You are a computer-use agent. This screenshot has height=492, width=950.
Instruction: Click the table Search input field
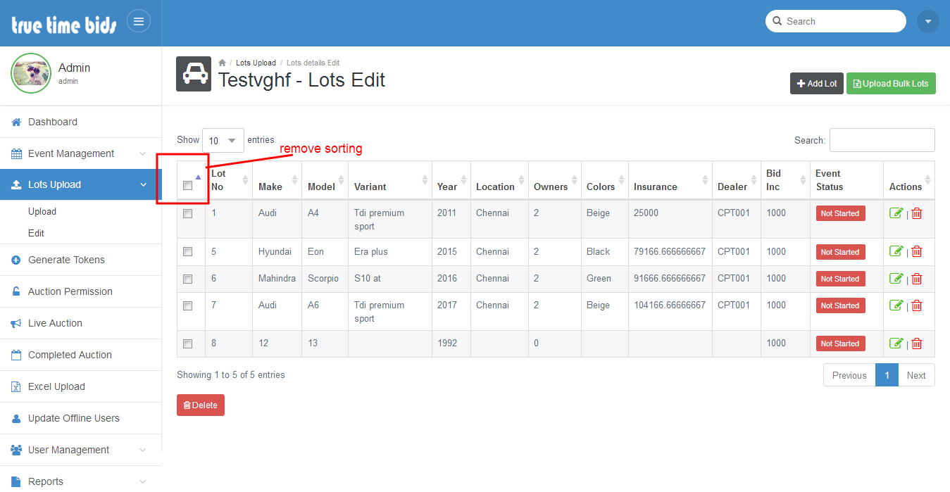[882, 140]
